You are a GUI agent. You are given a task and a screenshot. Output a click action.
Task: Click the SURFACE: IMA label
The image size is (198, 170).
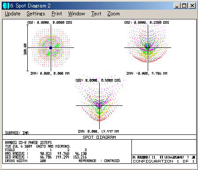[17, 133]
